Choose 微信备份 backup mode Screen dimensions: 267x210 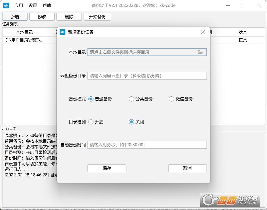(x=172, y=99)
